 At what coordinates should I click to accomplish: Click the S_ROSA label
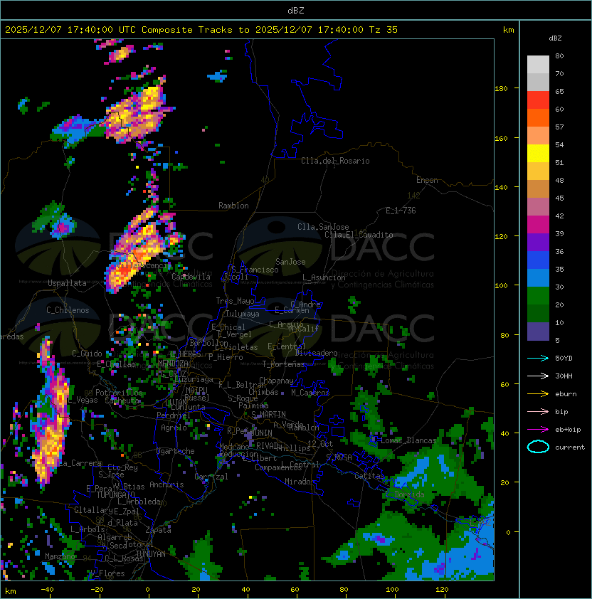click(x=339, y=457)
